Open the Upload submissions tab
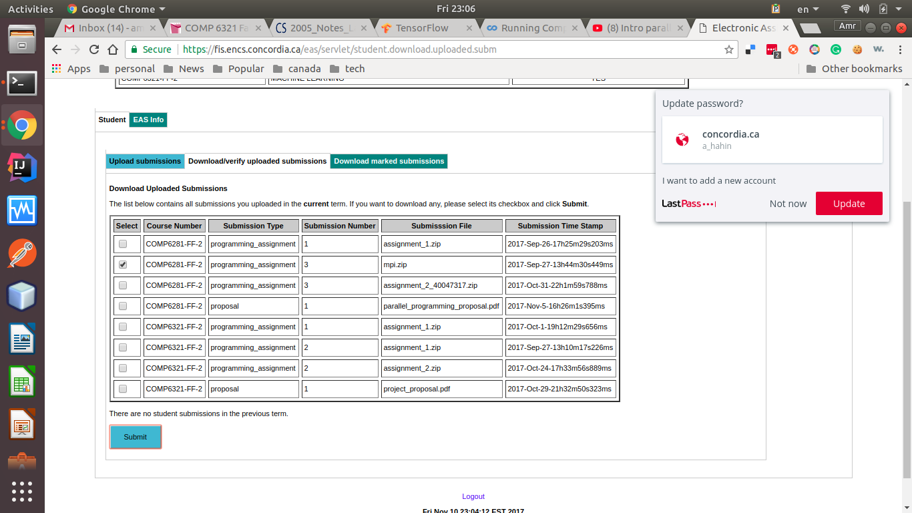 145,161
